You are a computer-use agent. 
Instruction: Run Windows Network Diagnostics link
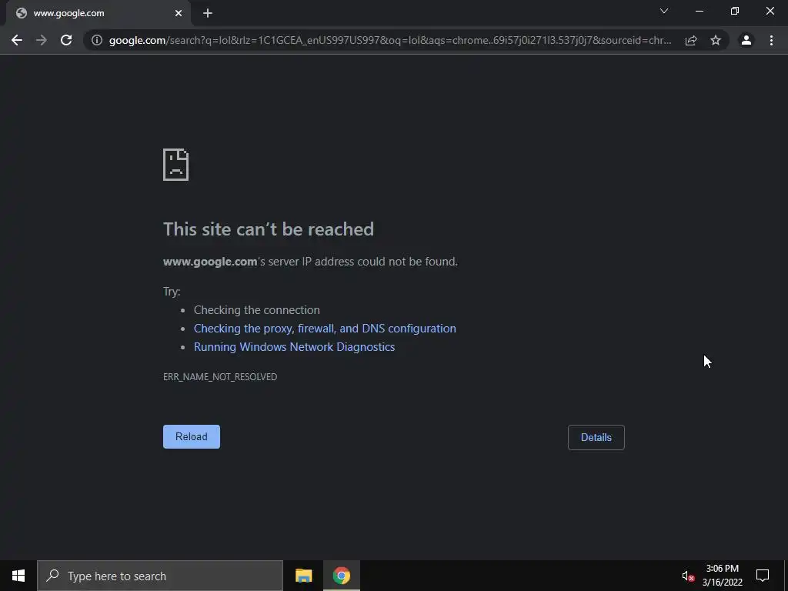[294, 347]
